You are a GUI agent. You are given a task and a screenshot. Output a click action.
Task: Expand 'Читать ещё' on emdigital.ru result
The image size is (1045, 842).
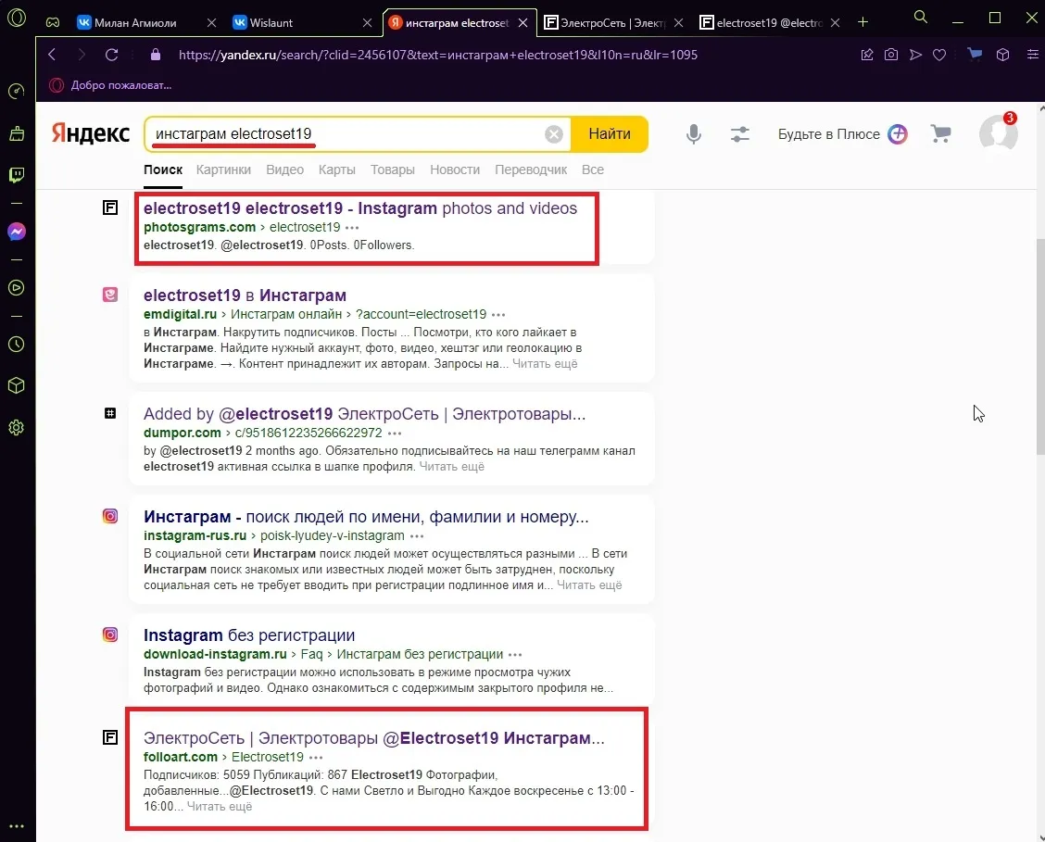(x=545, y=364)
